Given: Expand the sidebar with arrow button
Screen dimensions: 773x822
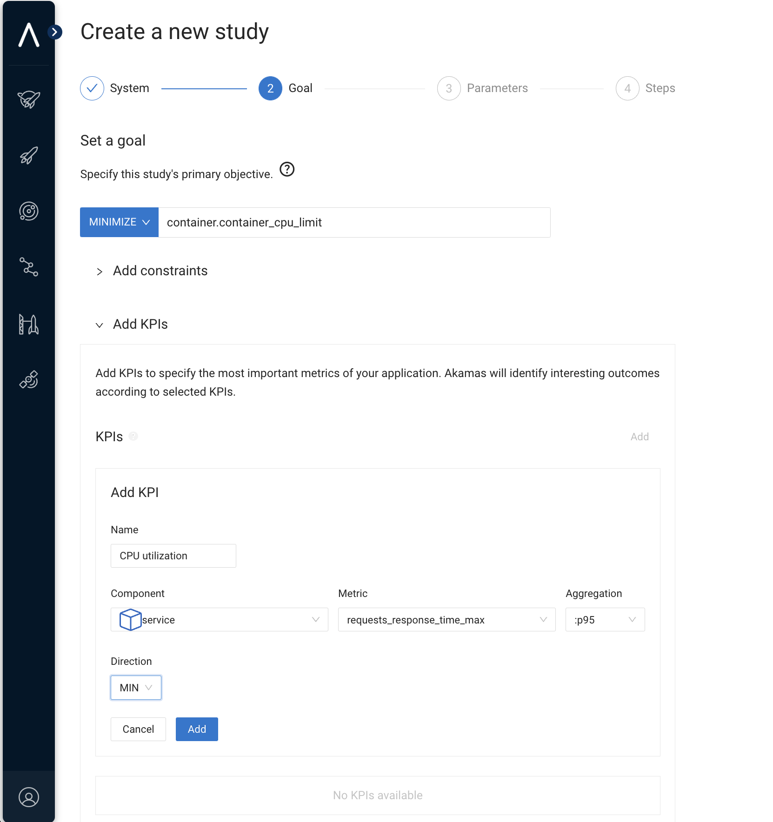Looking at the screenshot, I should pos(55,32).
